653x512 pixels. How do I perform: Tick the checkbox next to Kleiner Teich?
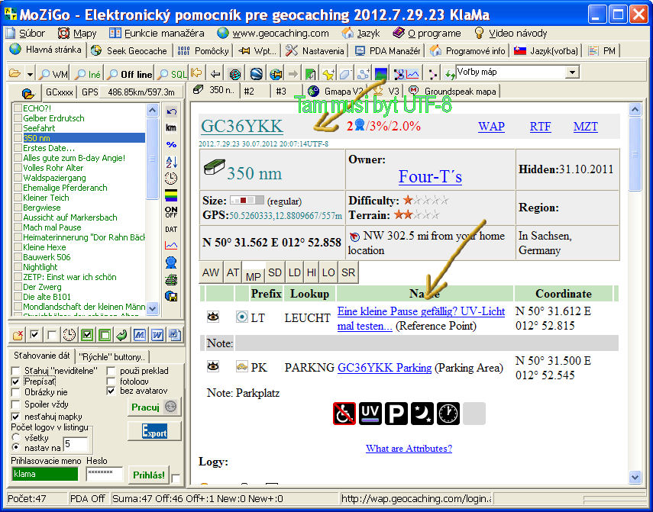click(x=18, y=198)
